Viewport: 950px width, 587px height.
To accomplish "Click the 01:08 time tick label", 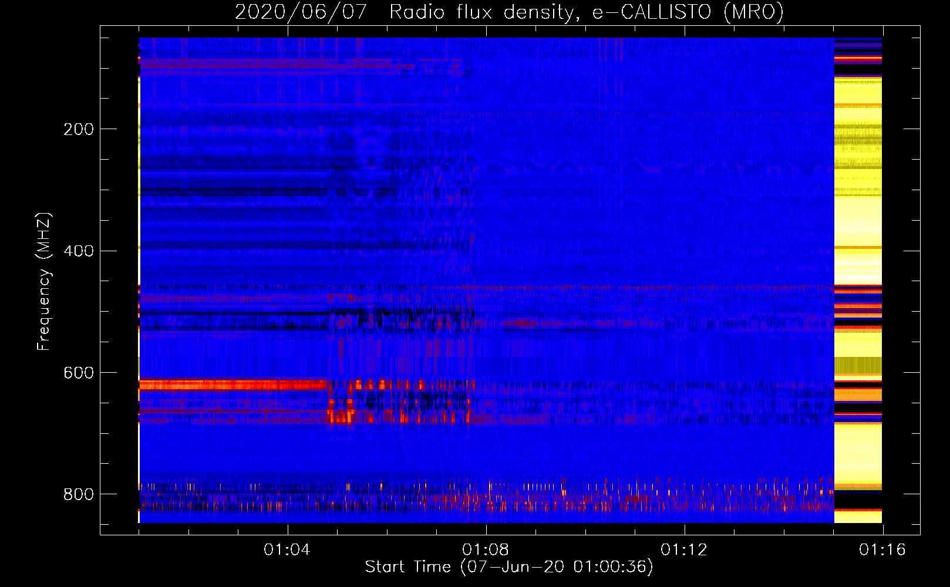I will coord(486,550).
